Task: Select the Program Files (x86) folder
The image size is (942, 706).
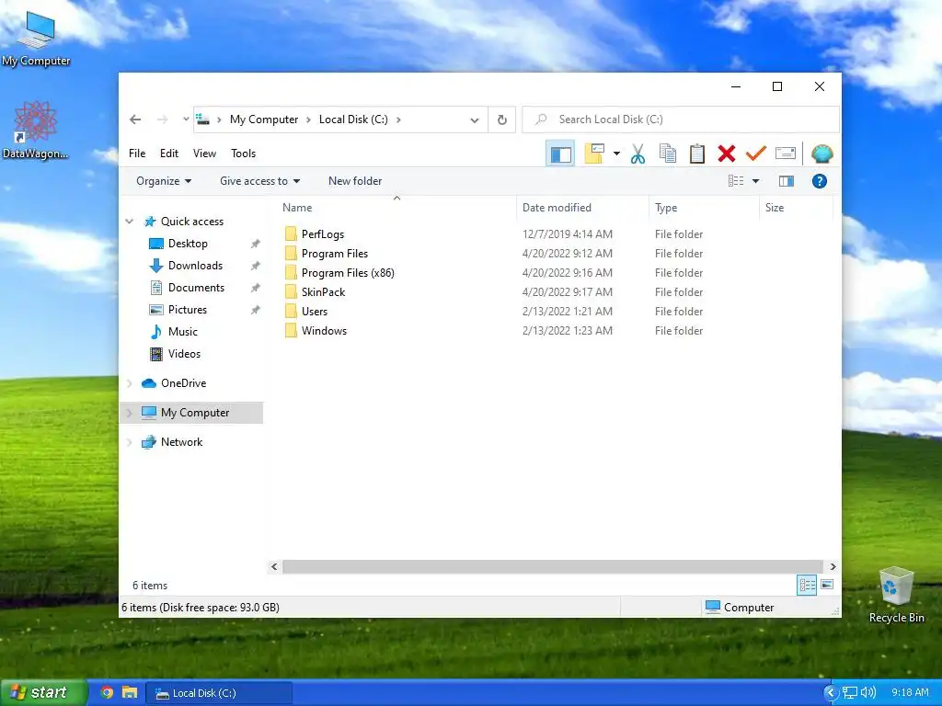Action: [x=348, y=272]
